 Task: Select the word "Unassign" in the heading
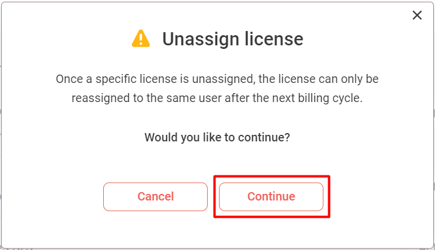click(x=200, y=39)
